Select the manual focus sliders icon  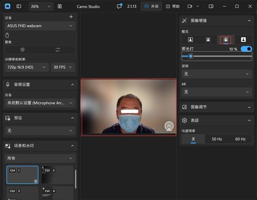(58, 50)
